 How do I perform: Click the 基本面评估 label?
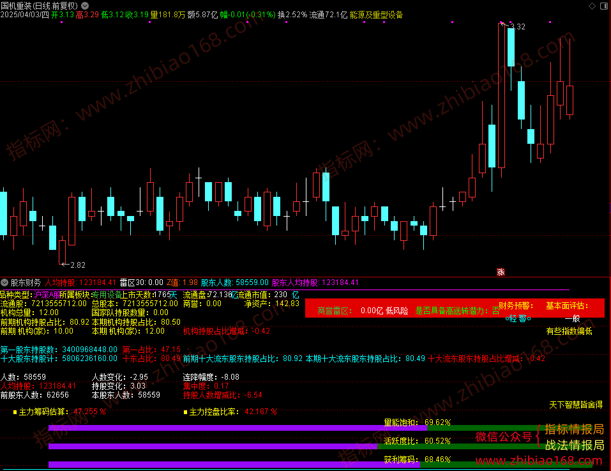coord(567,305)
